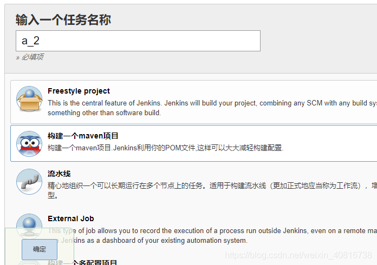
Task: Click the 输入一个任务名称 heading
Action: 63,19
